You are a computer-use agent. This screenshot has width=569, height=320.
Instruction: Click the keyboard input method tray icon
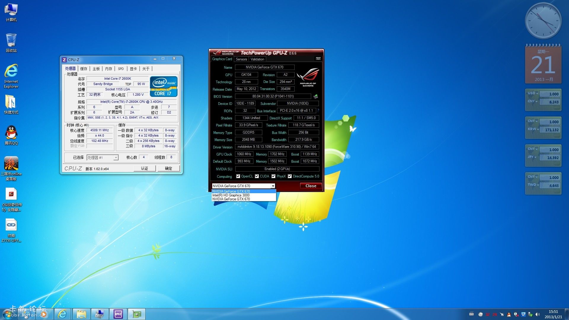click(x=471, y=314)
